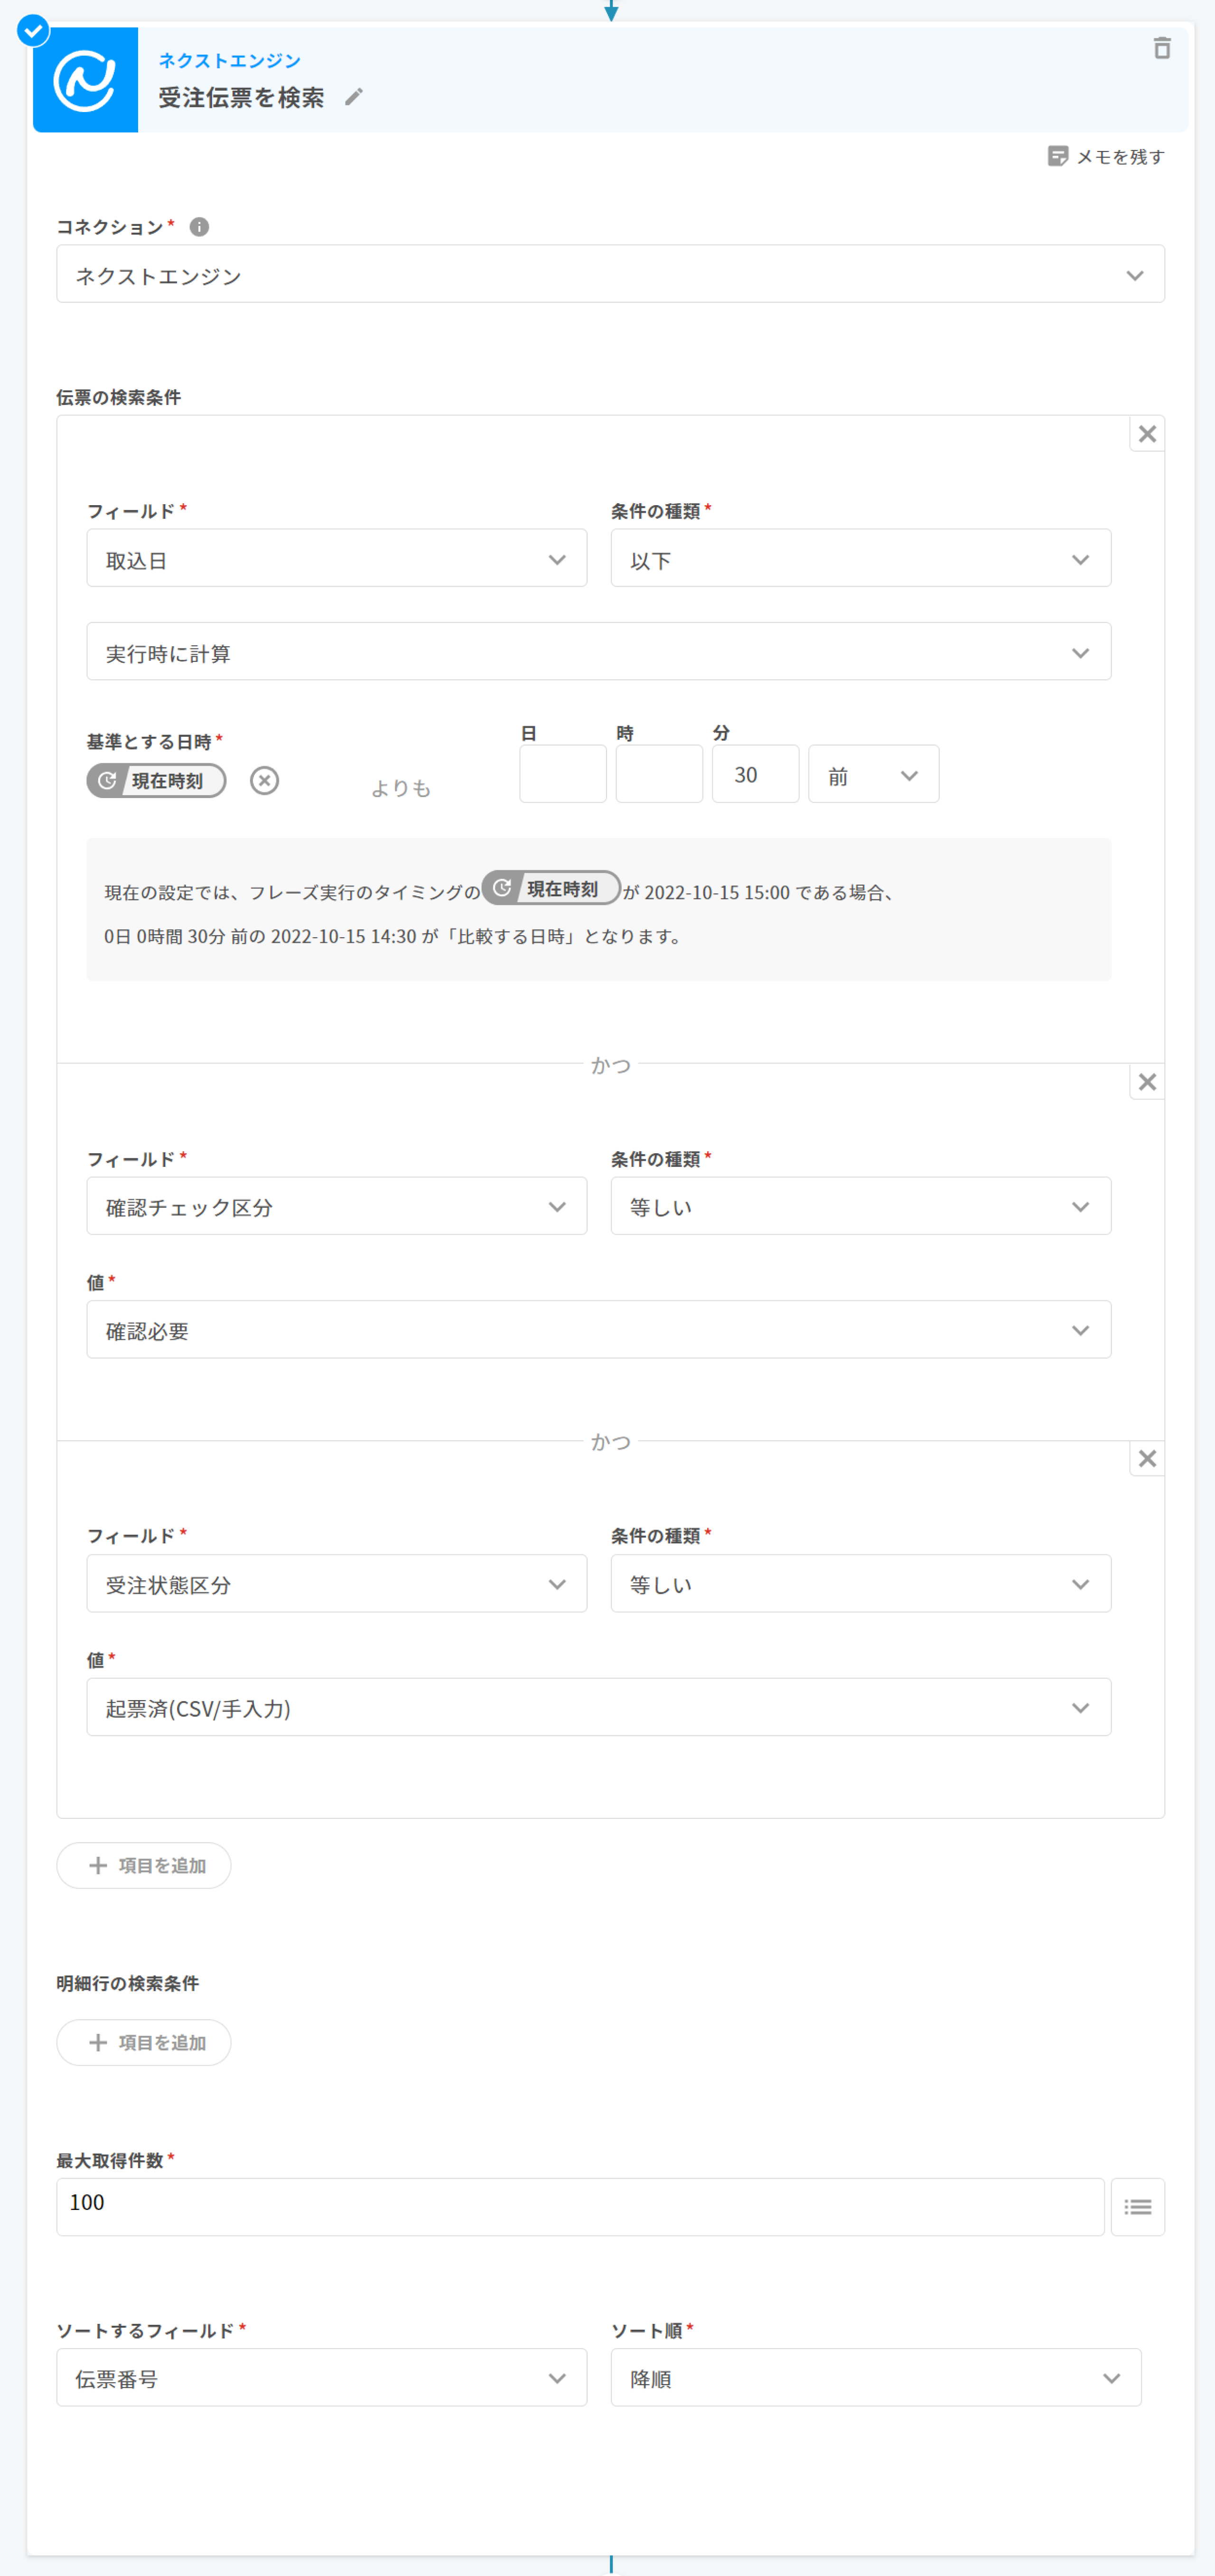
Task: Open the 実行時に計算 dropdown
Action: 598,652
